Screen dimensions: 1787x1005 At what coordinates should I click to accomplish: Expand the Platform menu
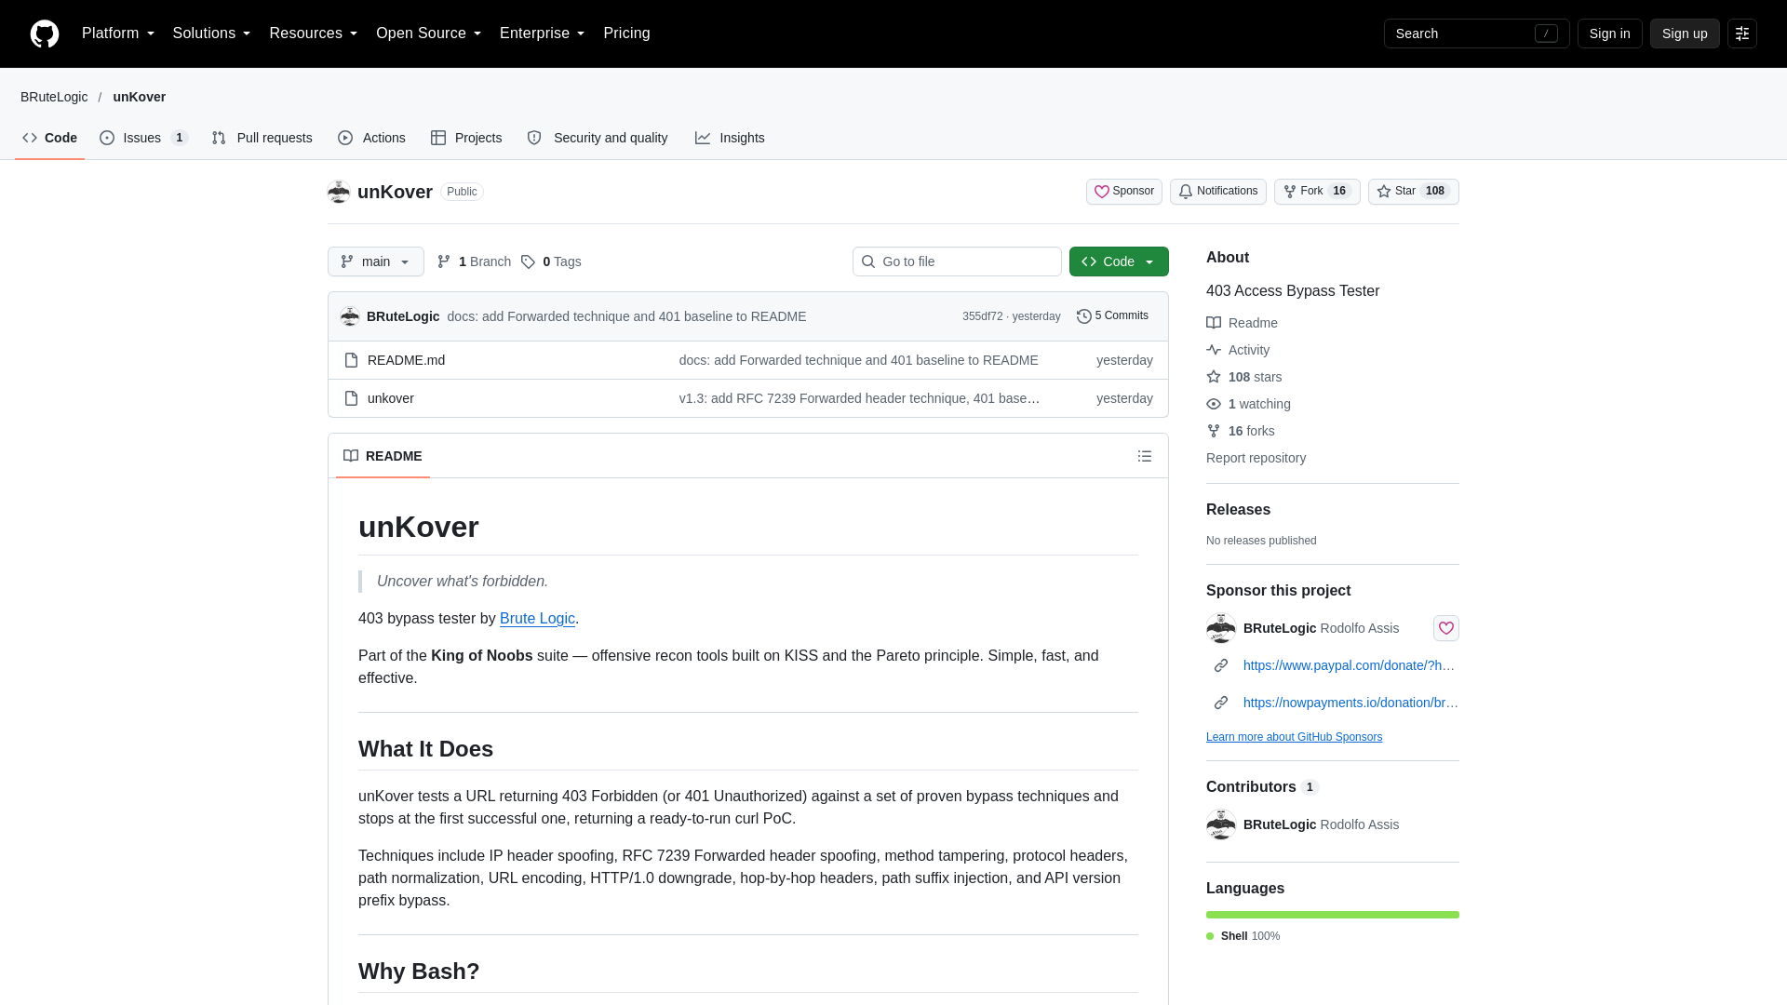tap(118, 33)
